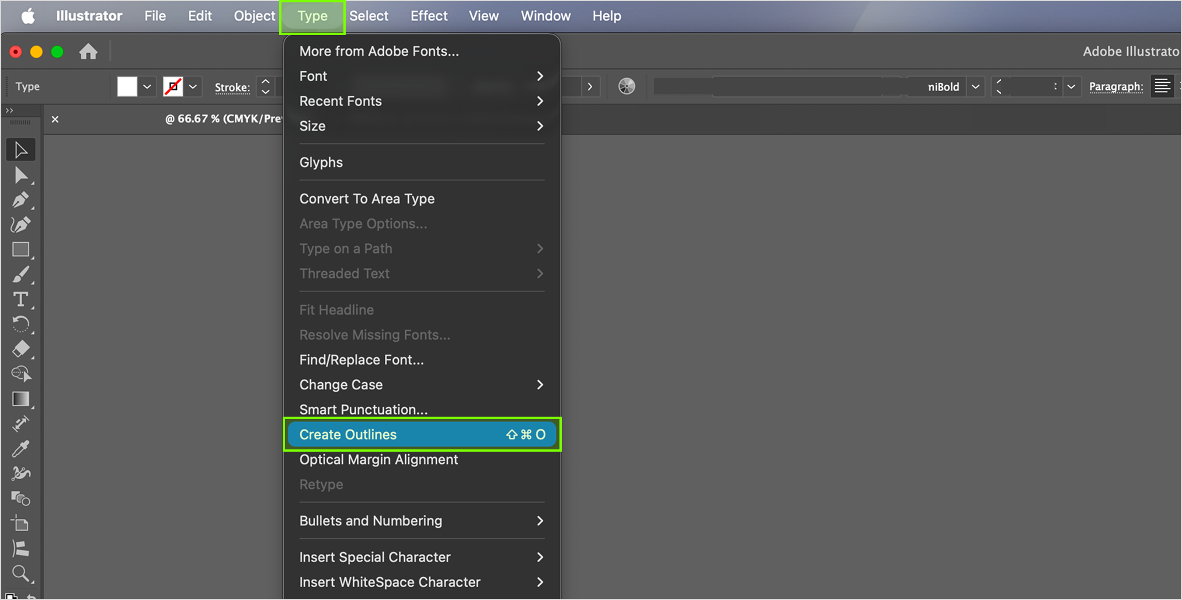Screen dimensions: 1182x600
Task: Select the Eraser tool
Action: 20,349
